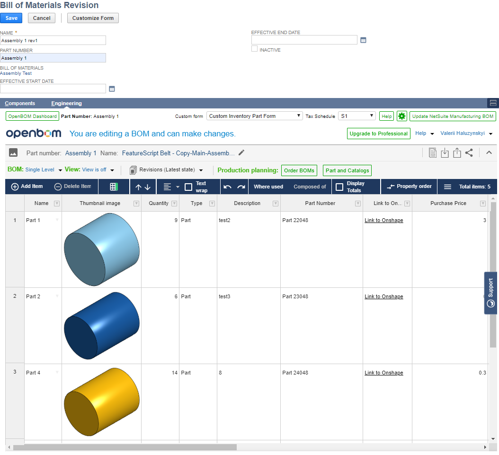Click the Name input field
This screenshot has height=455, width=499.
tap(53, 40)
